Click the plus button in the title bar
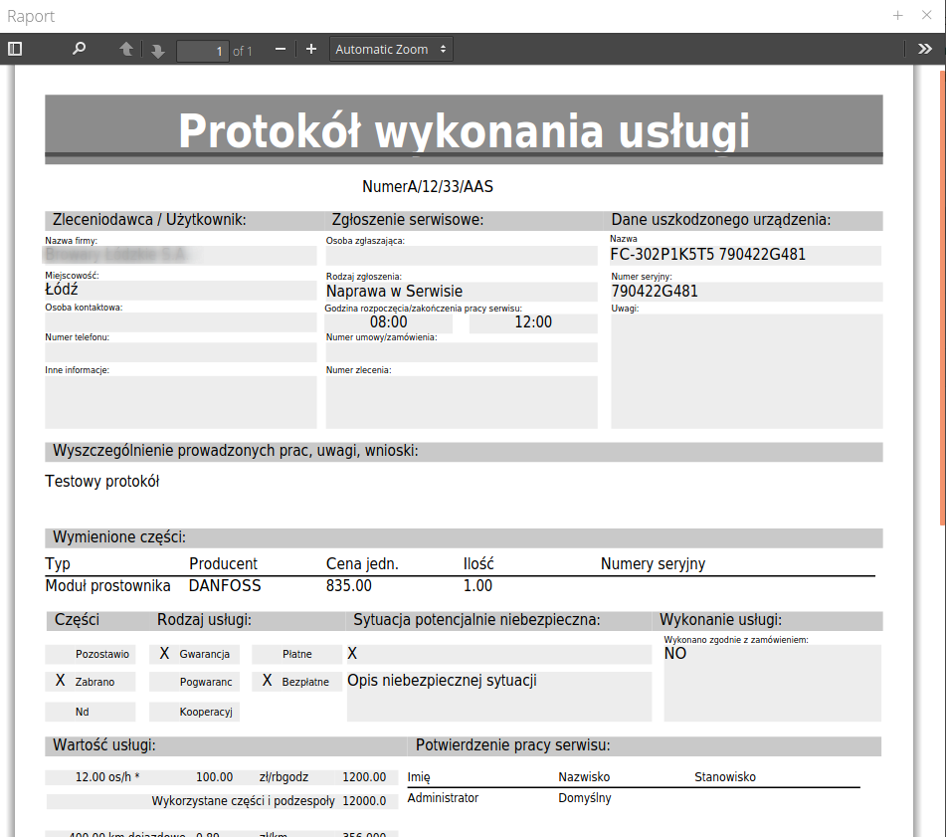Screen dimensions: 946x837 click(x=897, y=16)
